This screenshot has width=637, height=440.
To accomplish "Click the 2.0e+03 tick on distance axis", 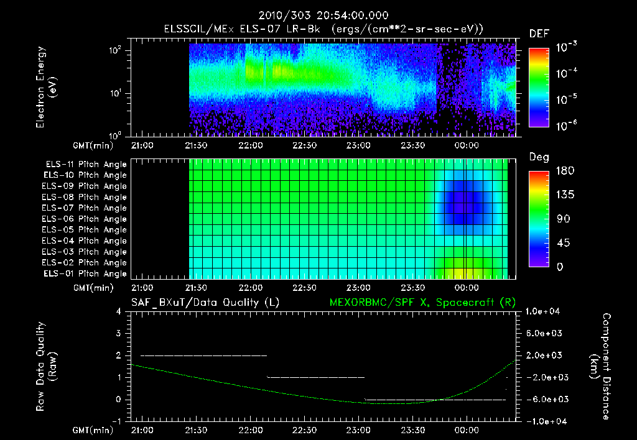I will [544, 355].
